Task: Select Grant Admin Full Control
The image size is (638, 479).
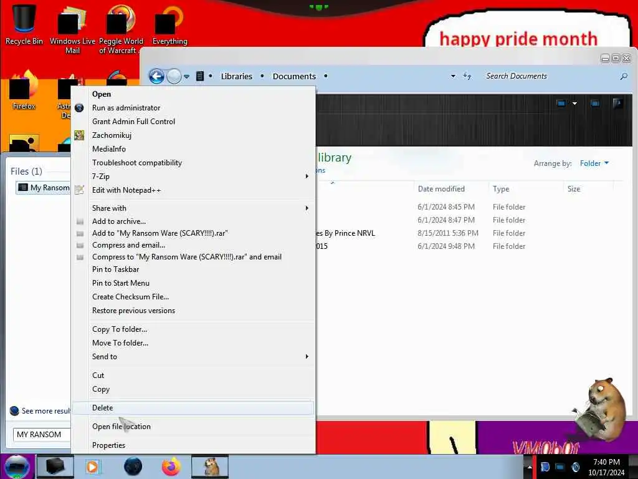Action: click(x=193, y=122)
